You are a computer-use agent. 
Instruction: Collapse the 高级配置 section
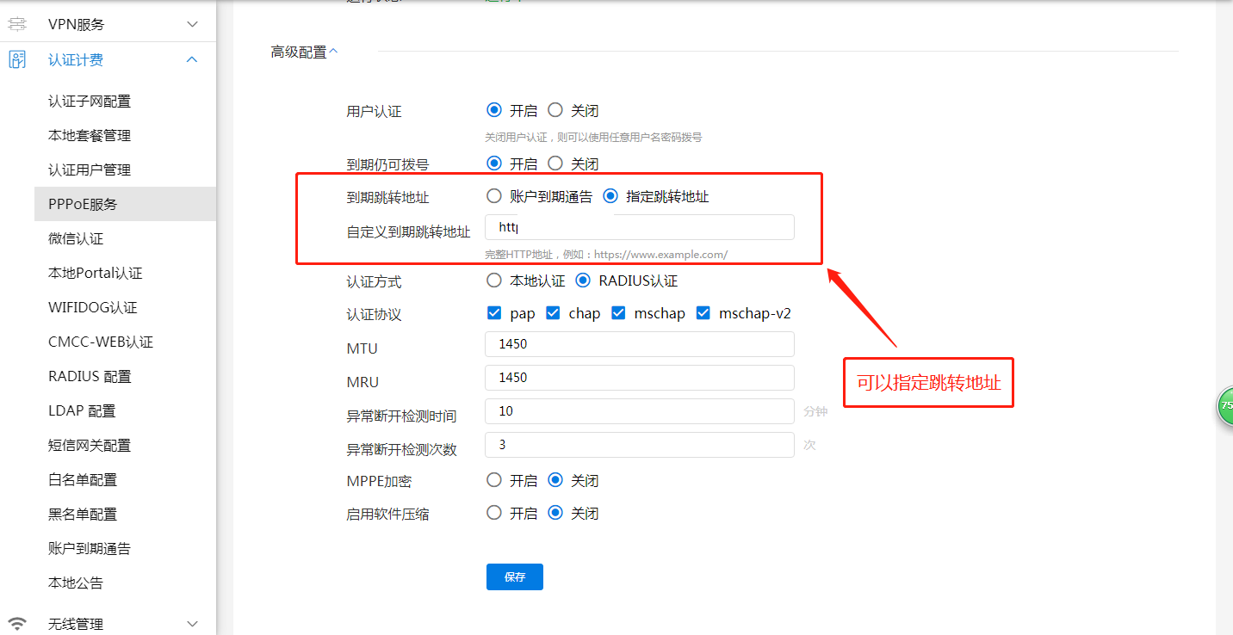(x=333, y=52)
